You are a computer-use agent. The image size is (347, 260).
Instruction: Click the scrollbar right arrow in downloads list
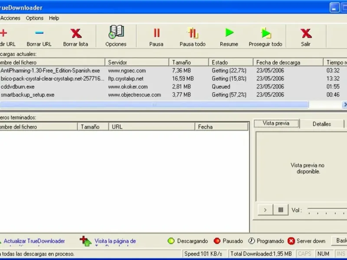click(x=344, y=104)
